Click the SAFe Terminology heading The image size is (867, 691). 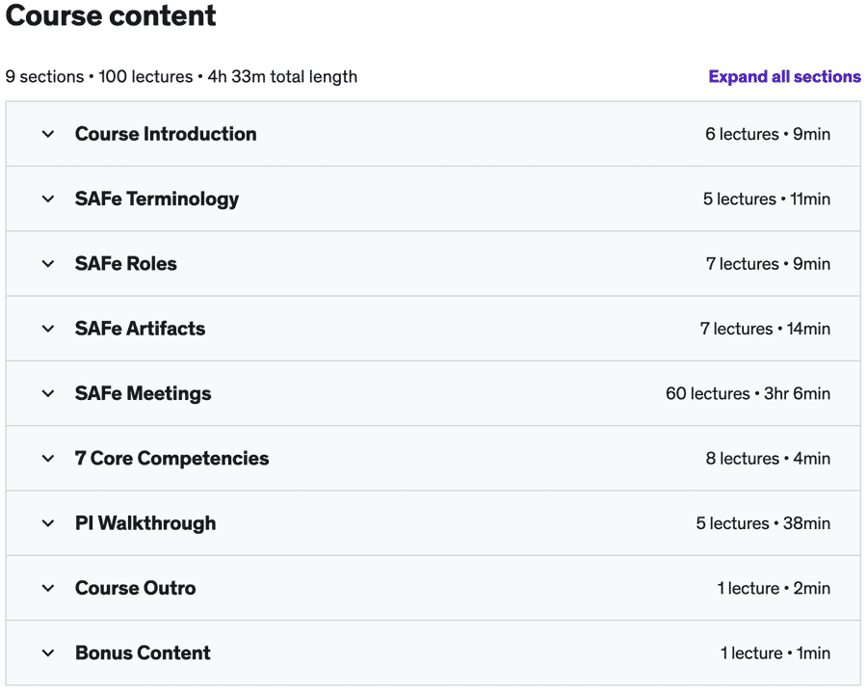[x=157, y=199]
